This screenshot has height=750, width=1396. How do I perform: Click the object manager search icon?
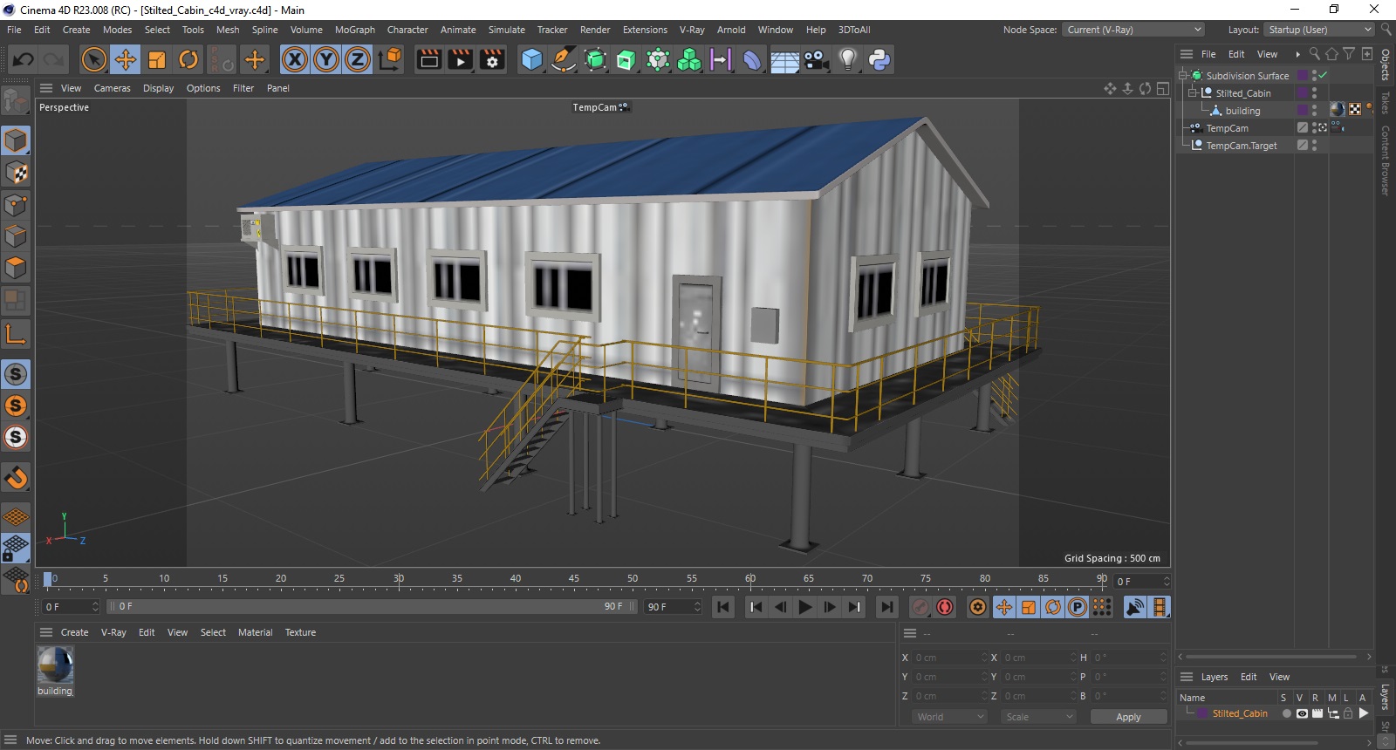pyautogui.click(x=1315, y=54)
